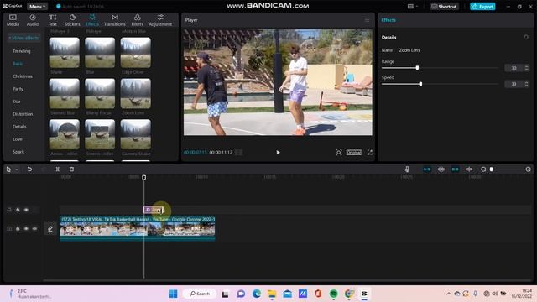Screen dimensions: 537x302
Task: Open the Media panel
Action: pyautogui.click(x=13, y=20)
